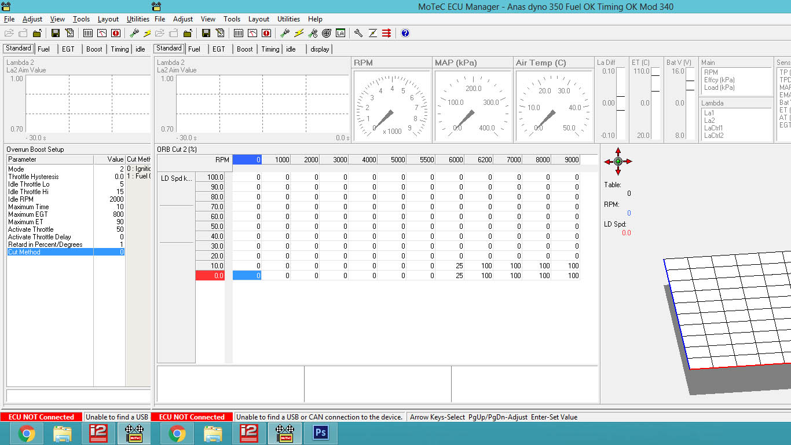Click the Save icon in right window toolbar
791x445 pixels.
(x=206, y=33)
